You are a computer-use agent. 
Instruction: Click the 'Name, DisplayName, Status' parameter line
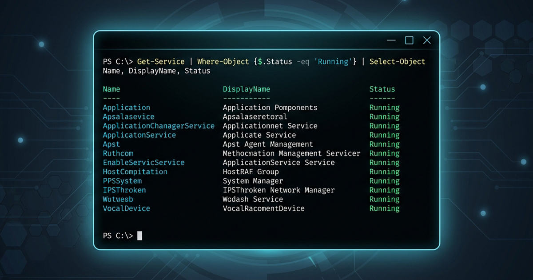coord(156,71)
